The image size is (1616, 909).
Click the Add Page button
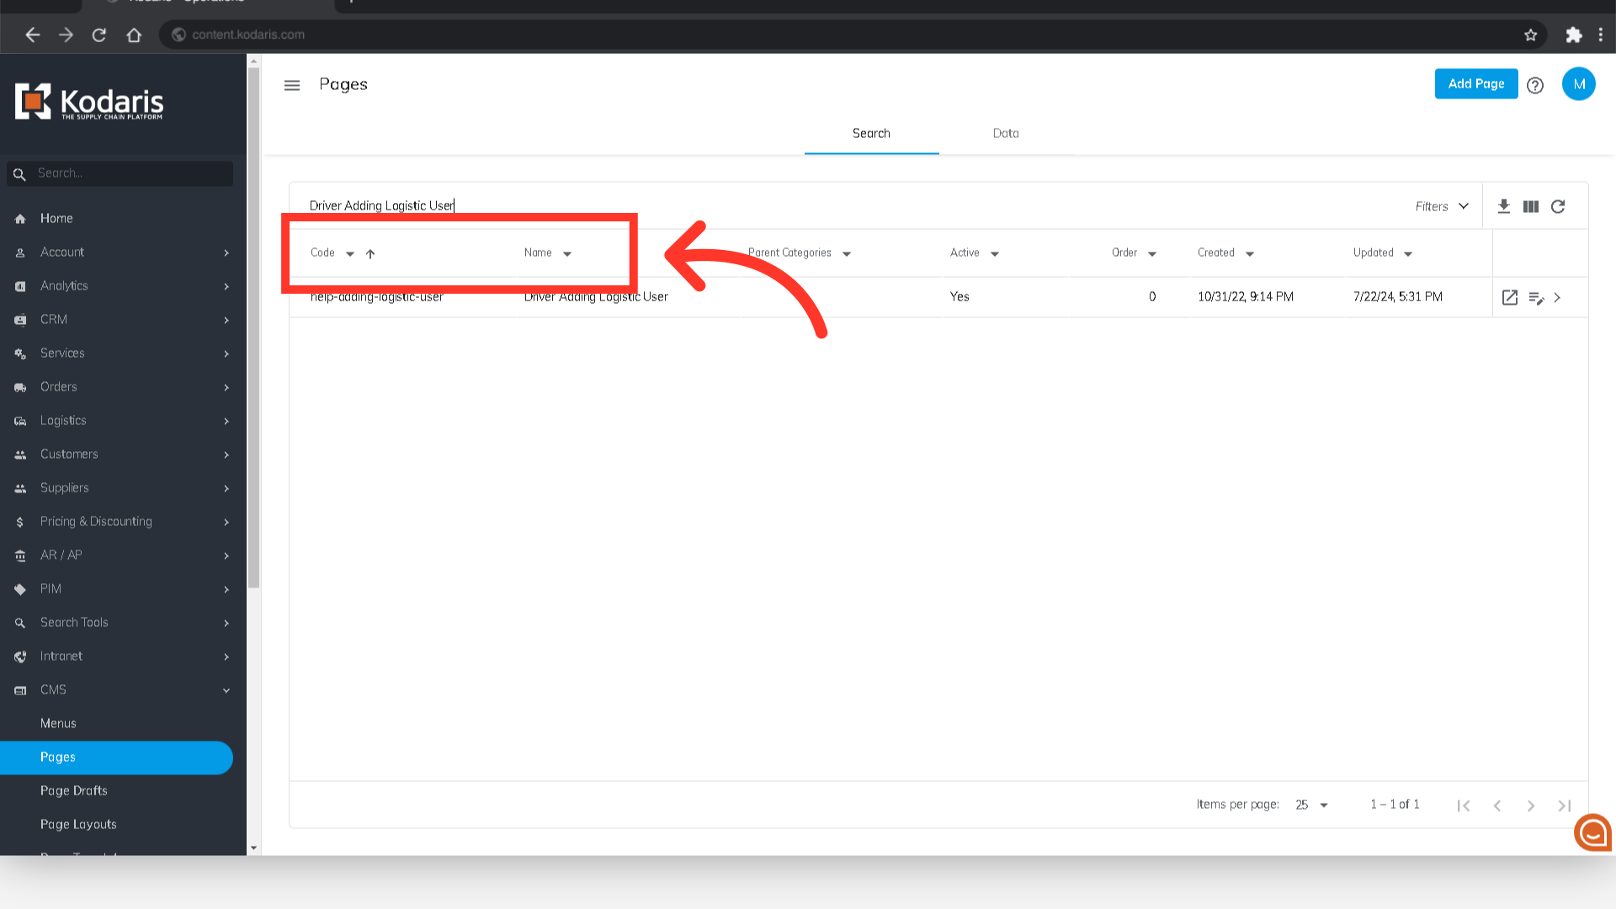(x=1475, y=83)
